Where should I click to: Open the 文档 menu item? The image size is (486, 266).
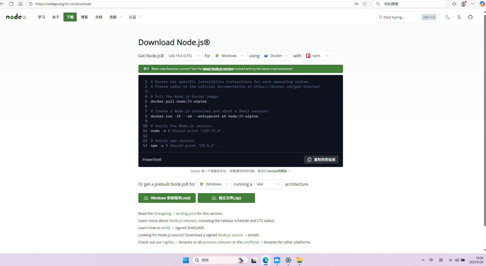[99, 17]
